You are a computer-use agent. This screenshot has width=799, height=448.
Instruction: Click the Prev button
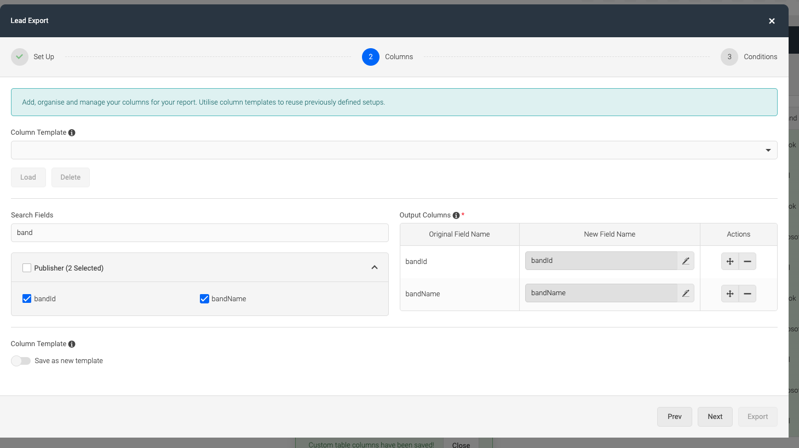(675, 417)
